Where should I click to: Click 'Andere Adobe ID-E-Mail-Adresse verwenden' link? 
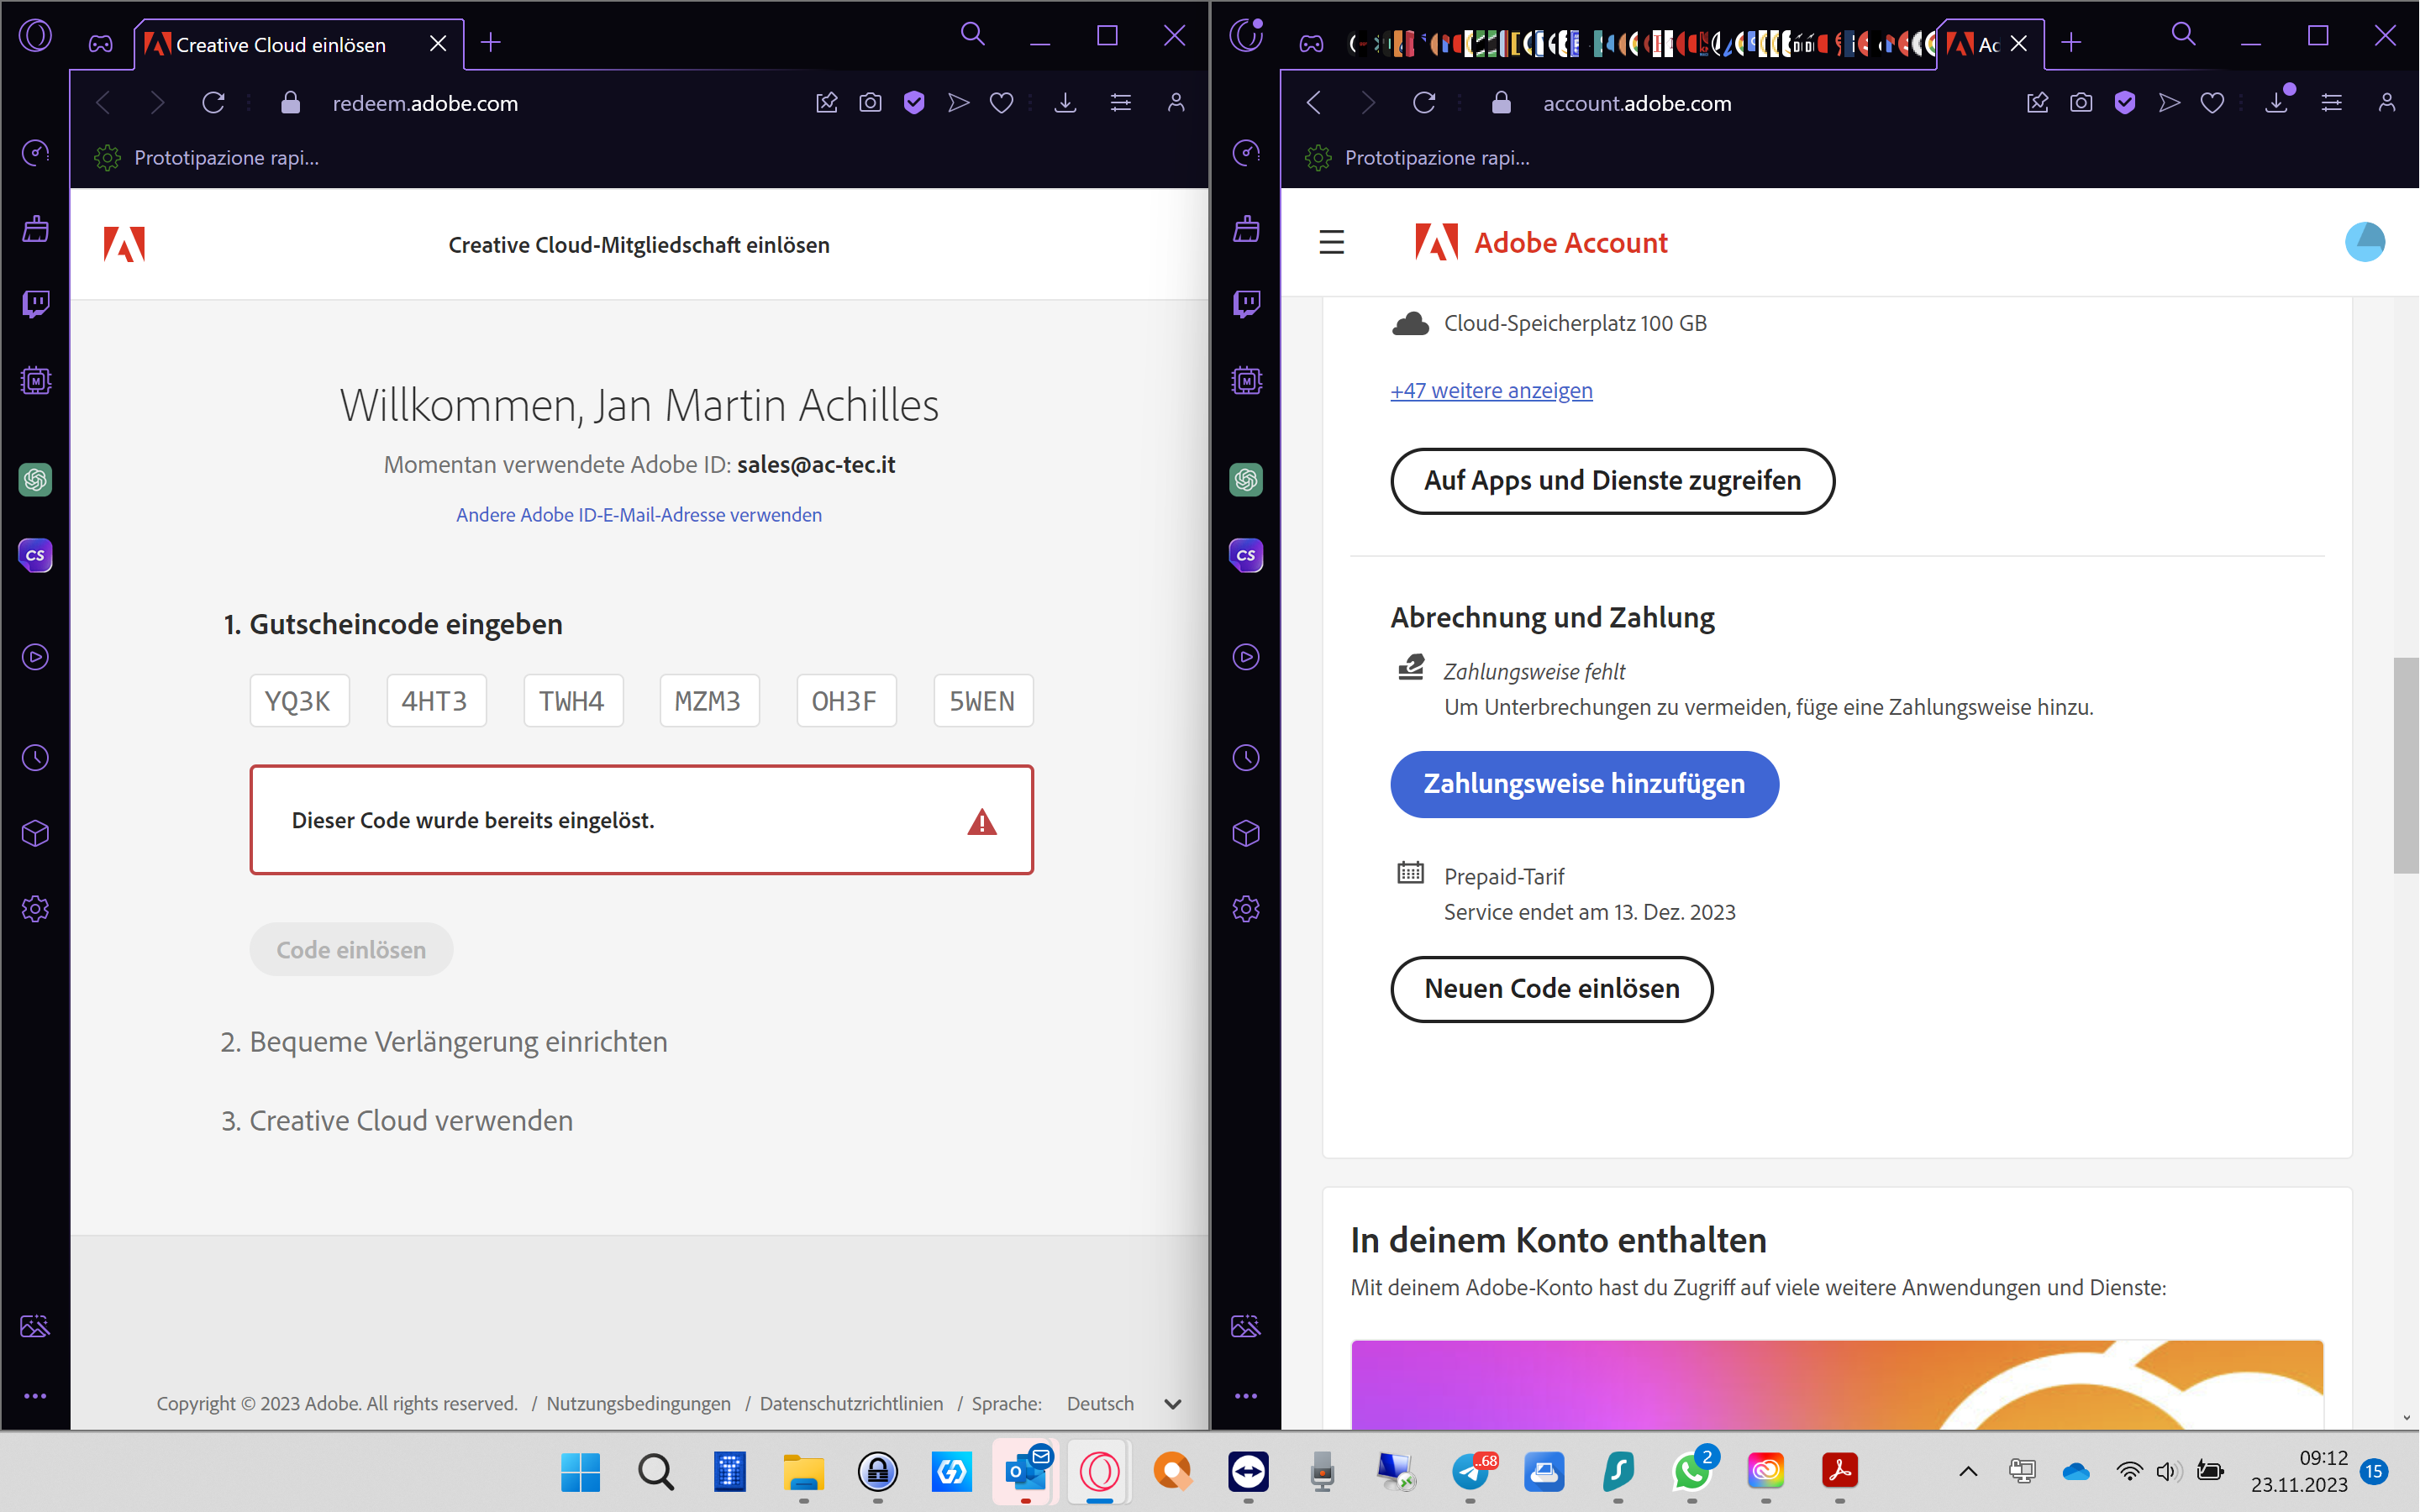tap(639, 515)
